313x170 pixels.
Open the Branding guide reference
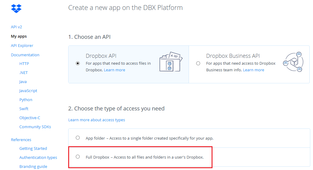33,167
